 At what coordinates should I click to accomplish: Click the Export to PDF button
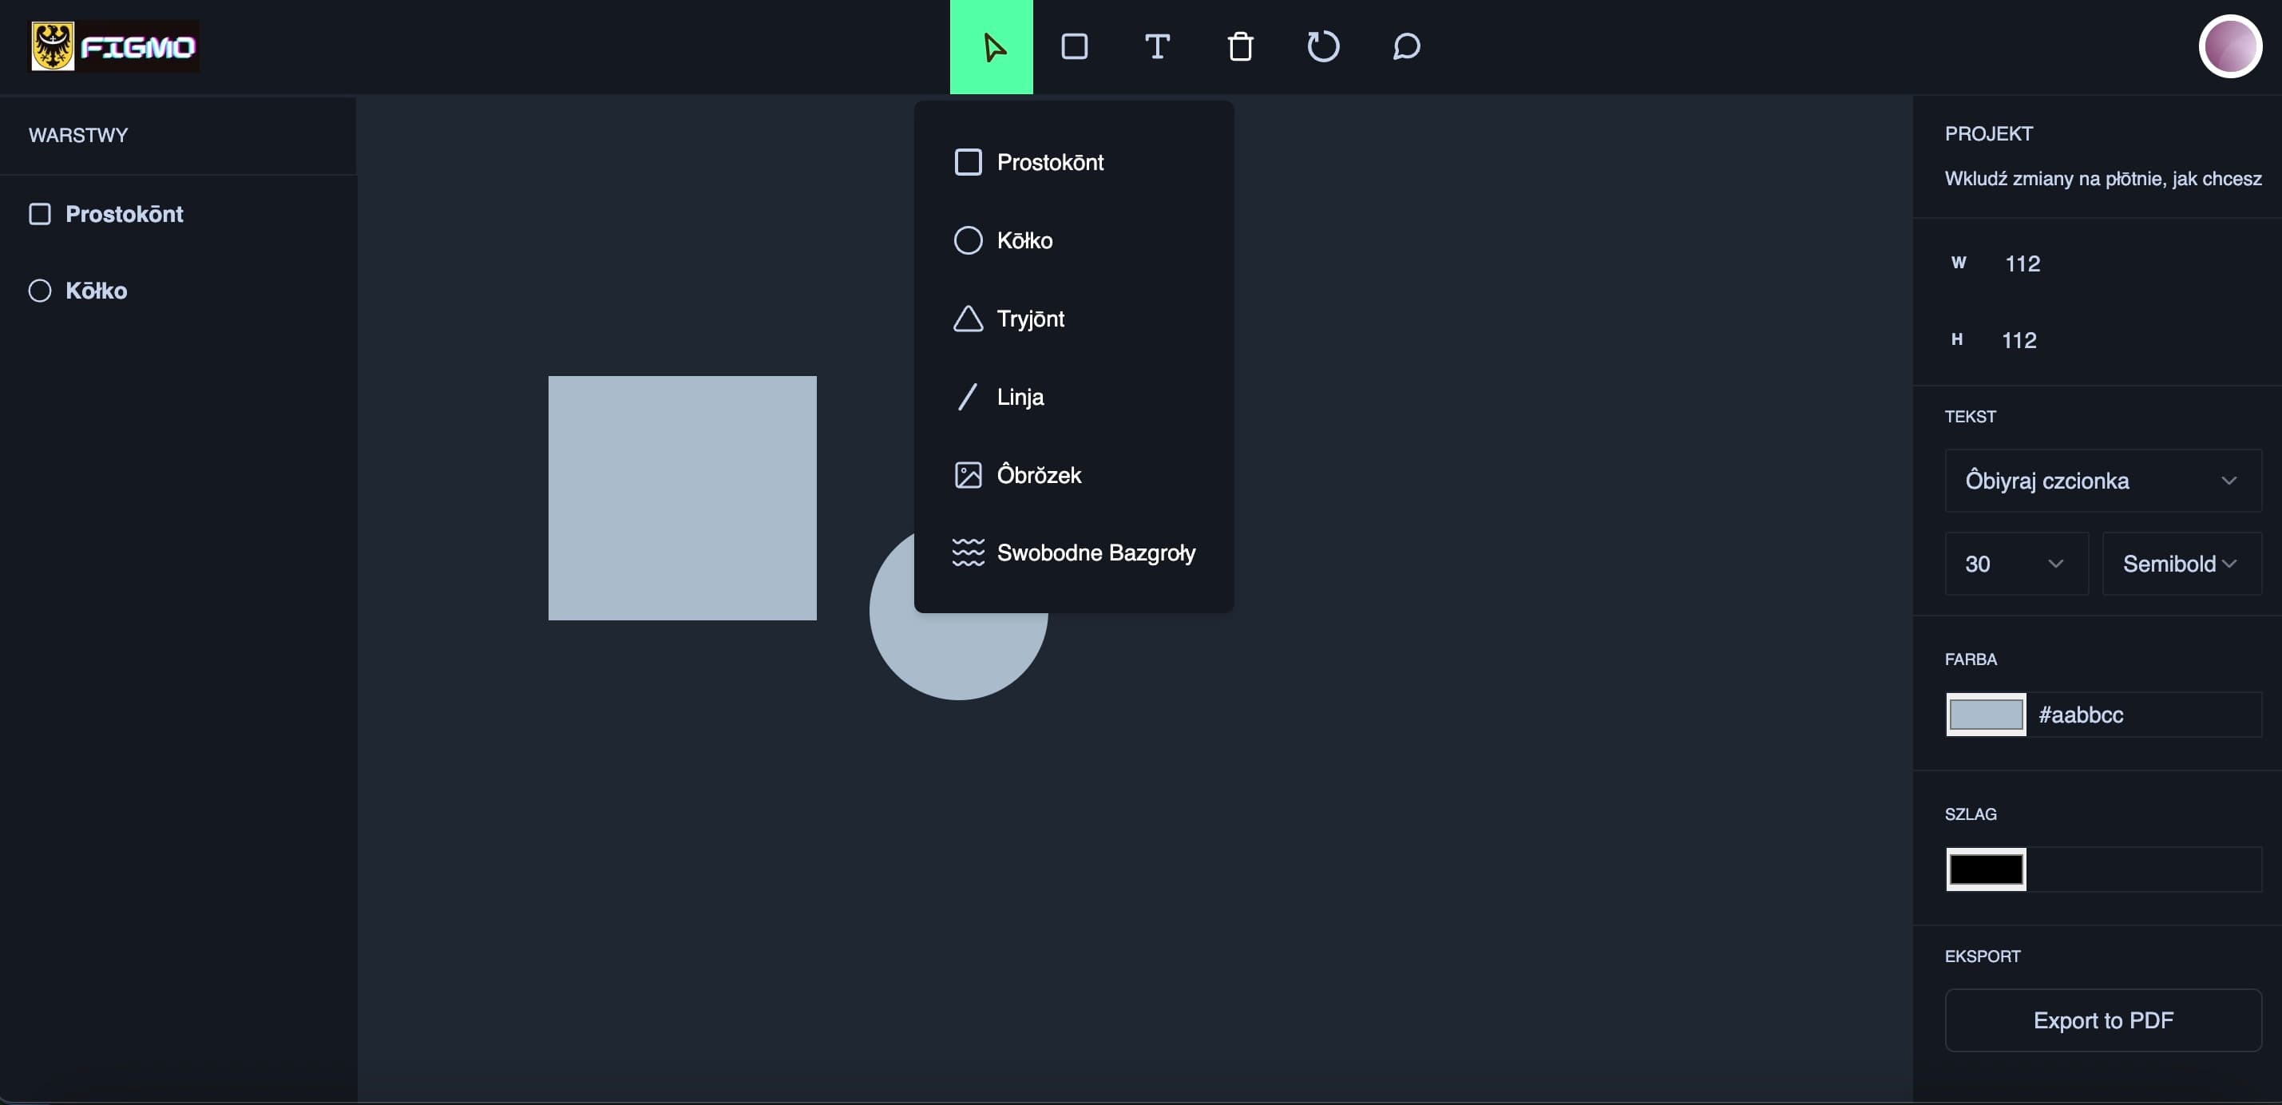point(2102,1020)
